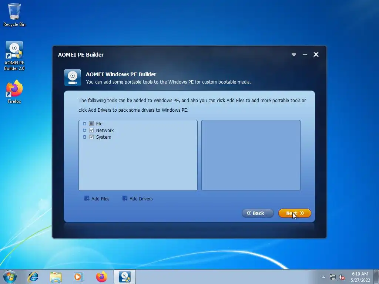The width and height of the screenshot is (379, 284).
Task: Open Windows Explorer from taskbar
Action: [56, 277]
